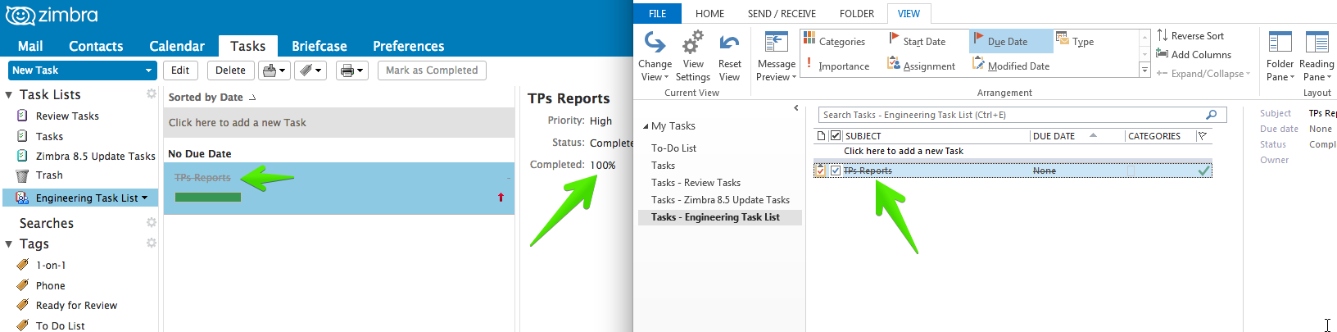Collapse the Task Lists section in Zimbra
This screenshot has height=332, width=1337.
click(x=9, y=95)
